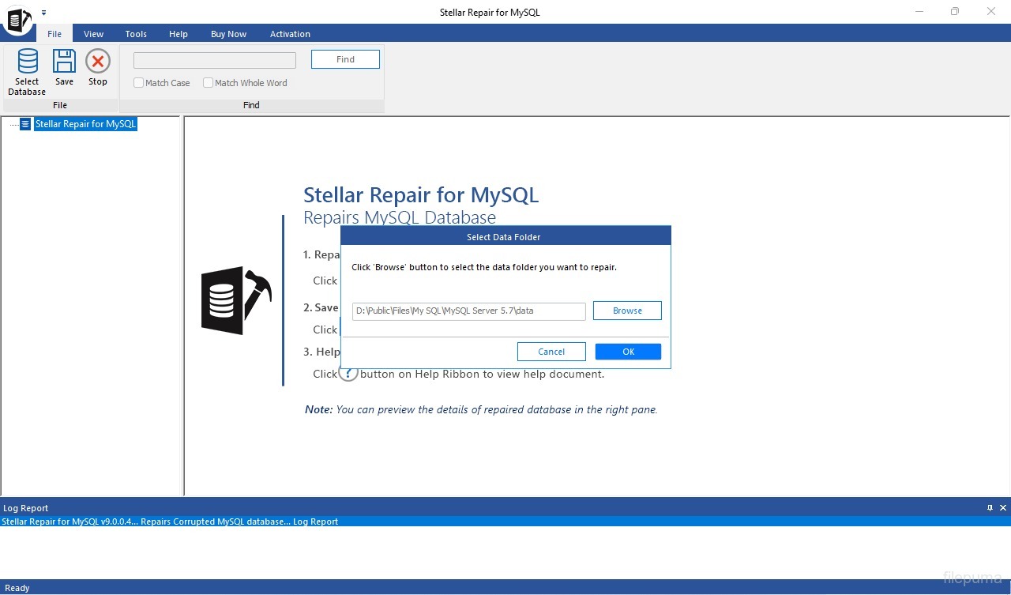Image resolution: width=1011 pixels, height=595 pixels.
Task: Pin the Log Report panel
Action: [990, 508]
